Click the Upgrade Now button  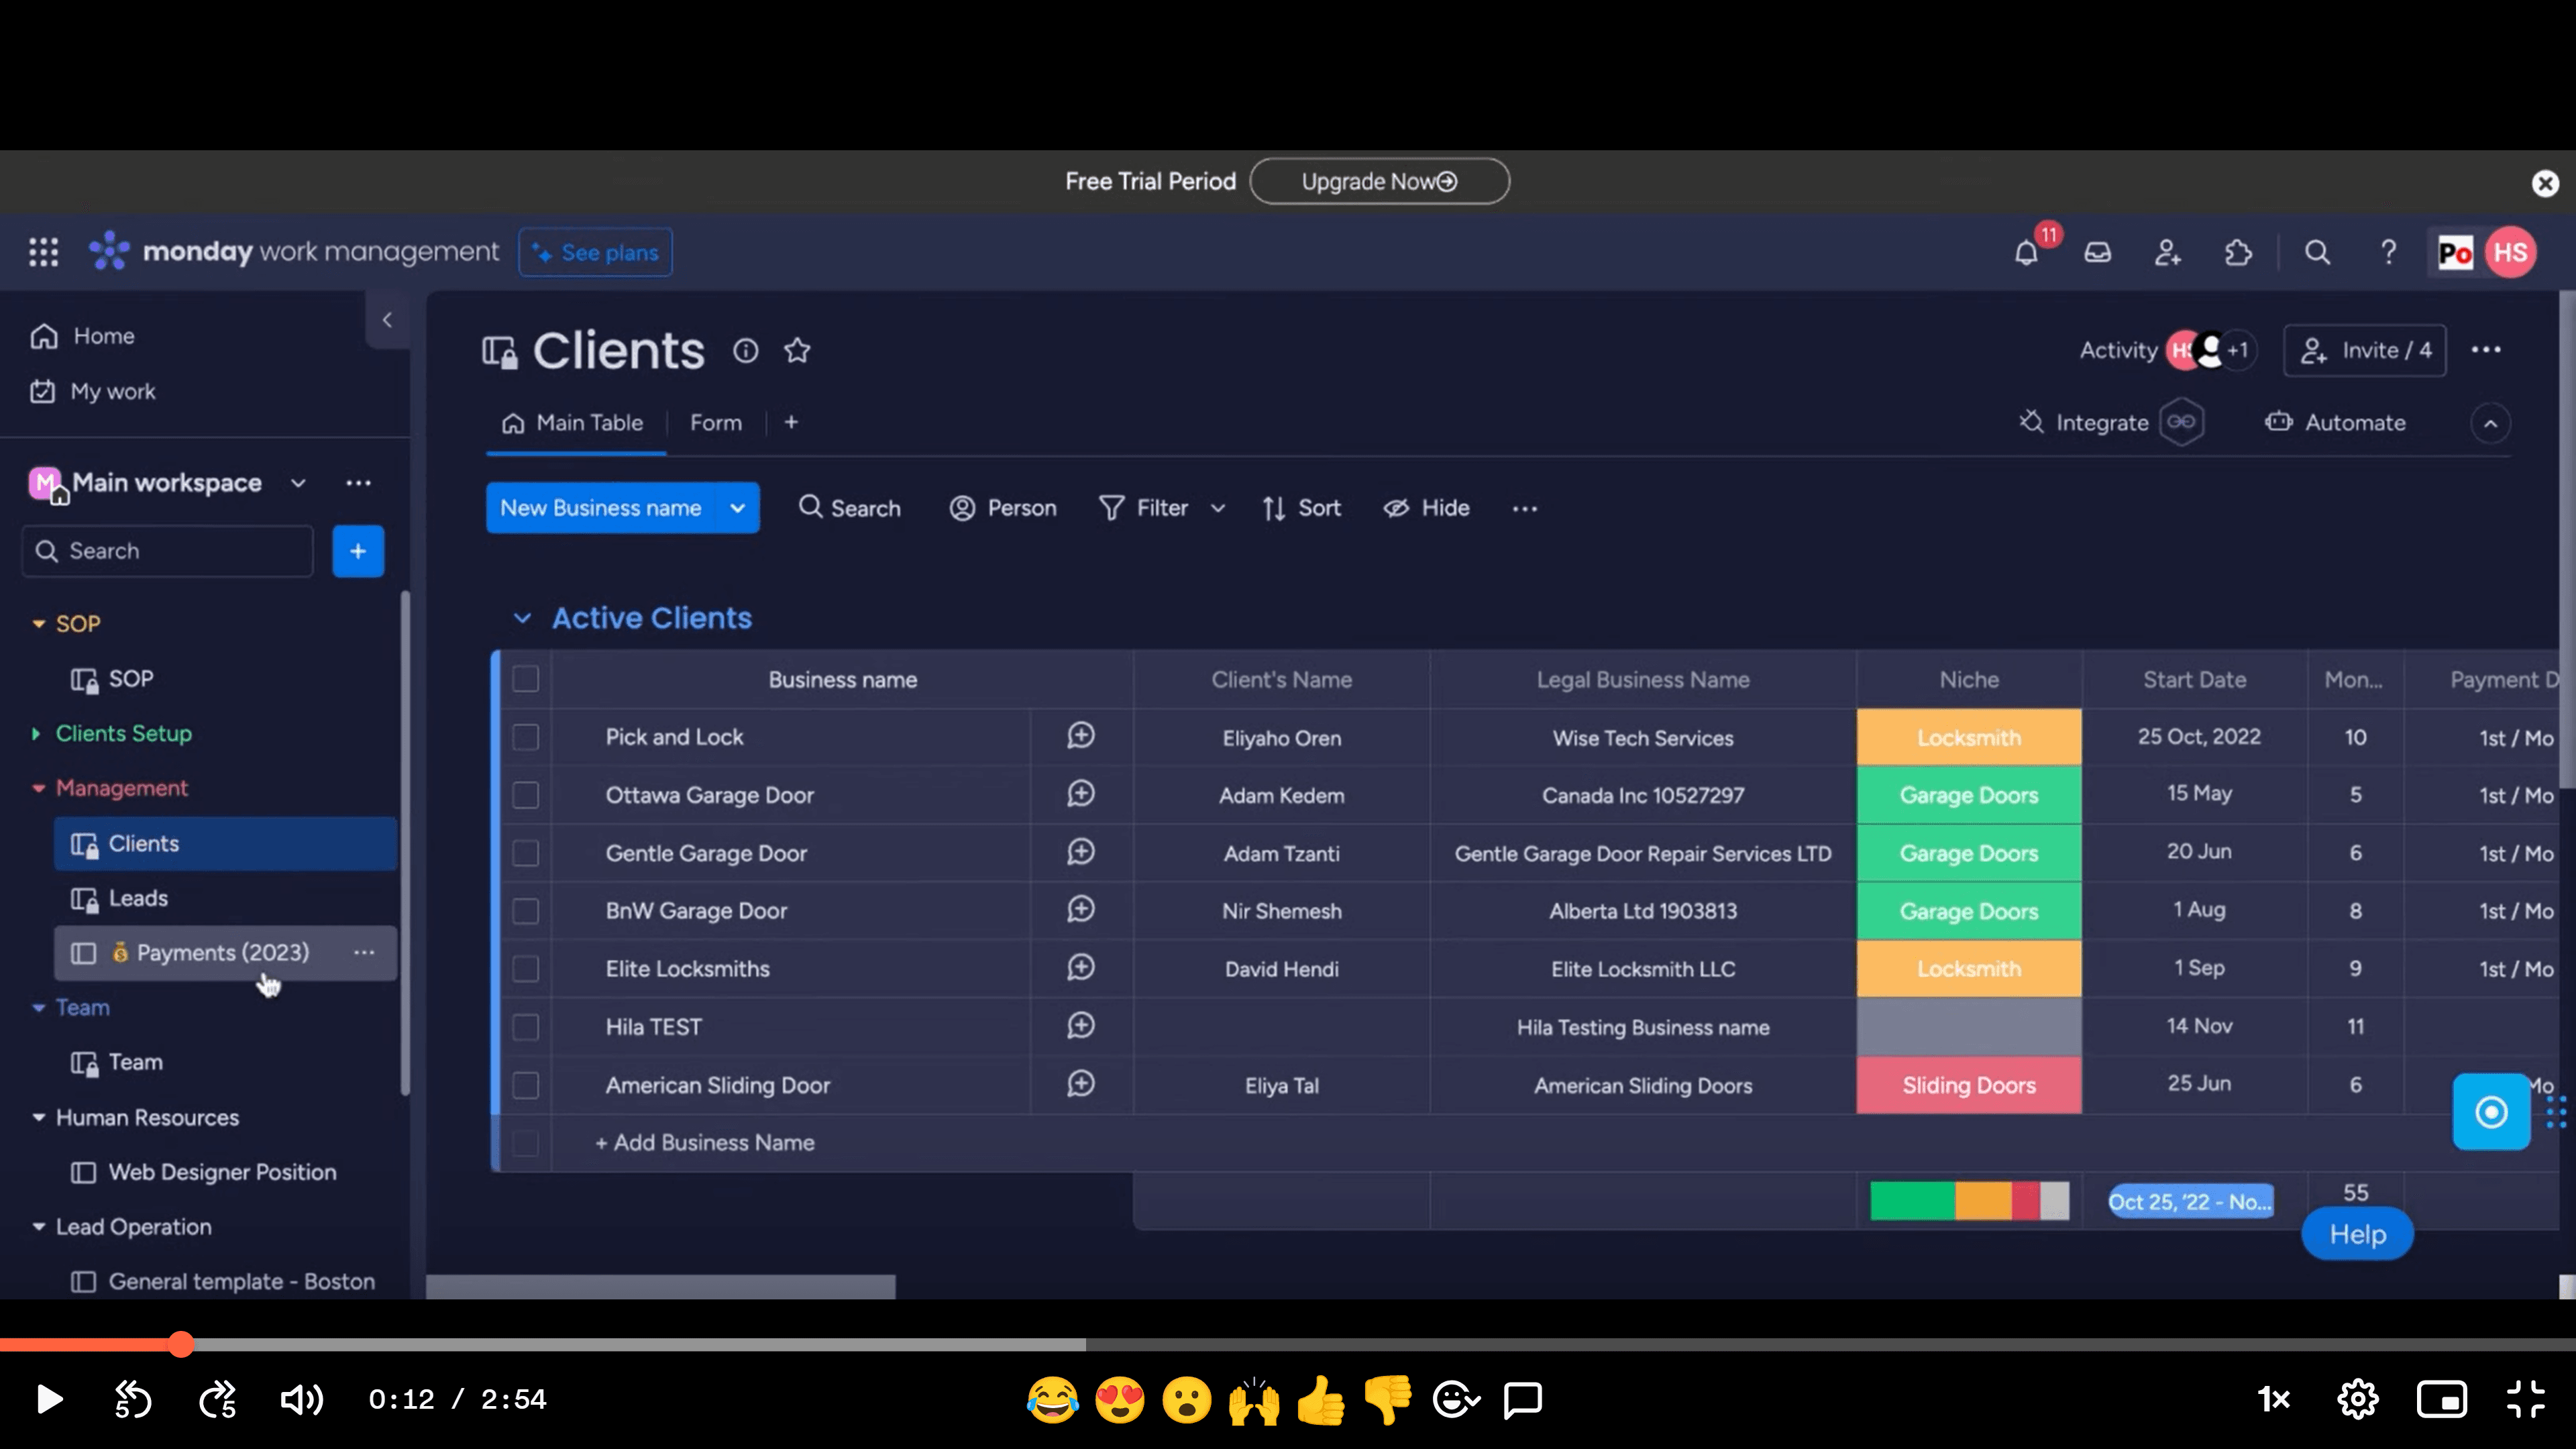(x=1379, y=181)
